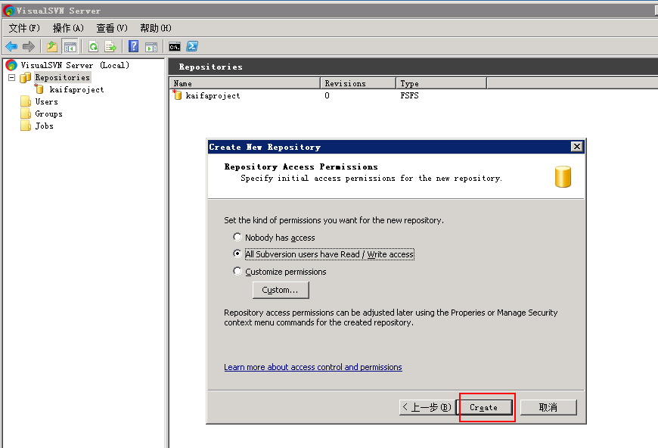Click the Up One Level folder icon

click(52, 46)
